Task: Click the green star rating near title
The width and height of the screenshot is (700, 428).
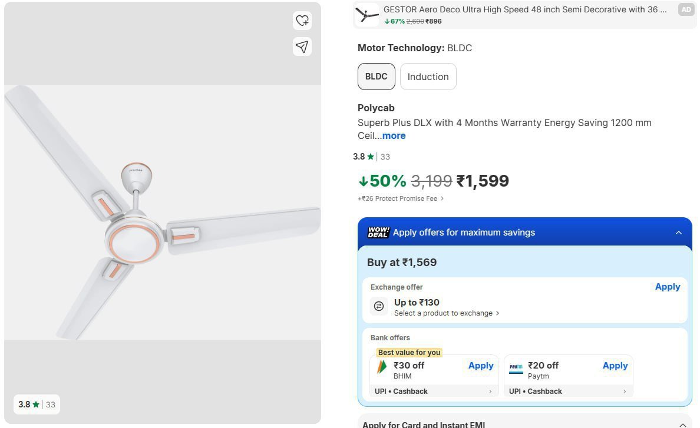Action: 370,157
